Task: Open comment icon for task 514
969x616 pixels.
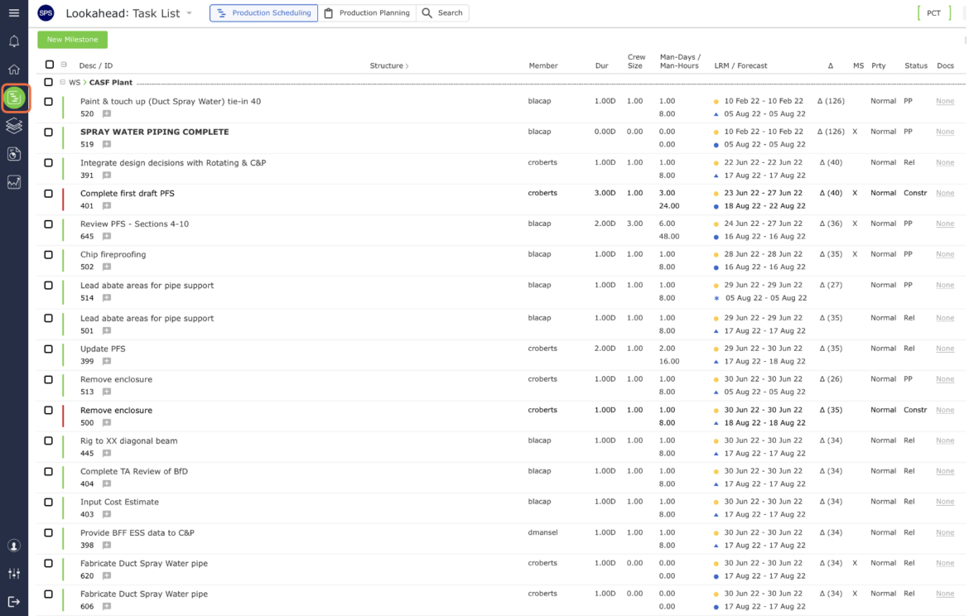Action: (x=107, y=298)
